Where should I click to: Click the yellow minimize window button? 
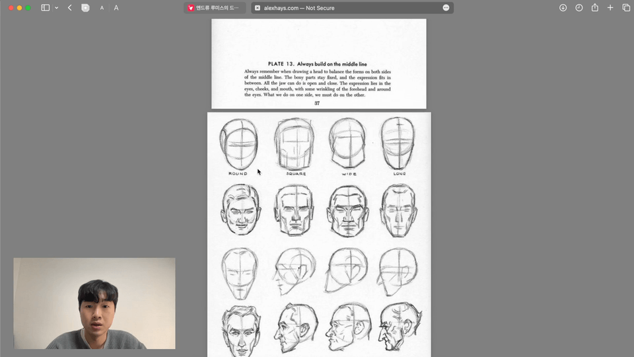tap(19, 8)
